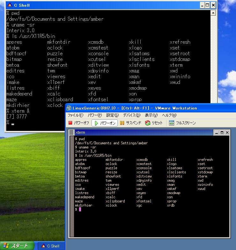Screen dimensions: 236x250
Task: Click 'showfont' entry in the xterm listing
Action: (x=113, y=176)
